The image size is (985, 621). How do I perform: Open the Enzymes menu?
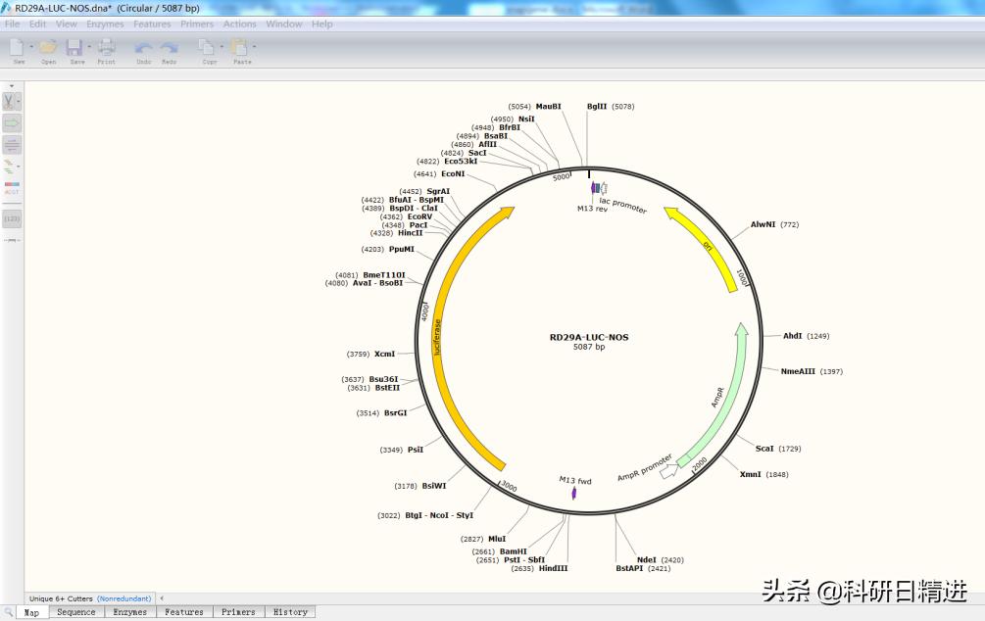tap(104, 24)
